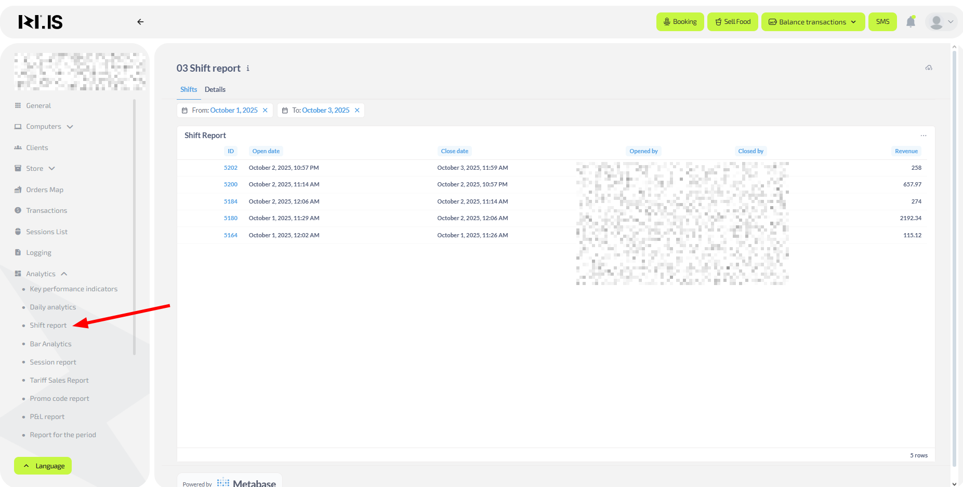Open the three-dot menu on Shift Report card
963x487 pixels.
tap(923, 136)
